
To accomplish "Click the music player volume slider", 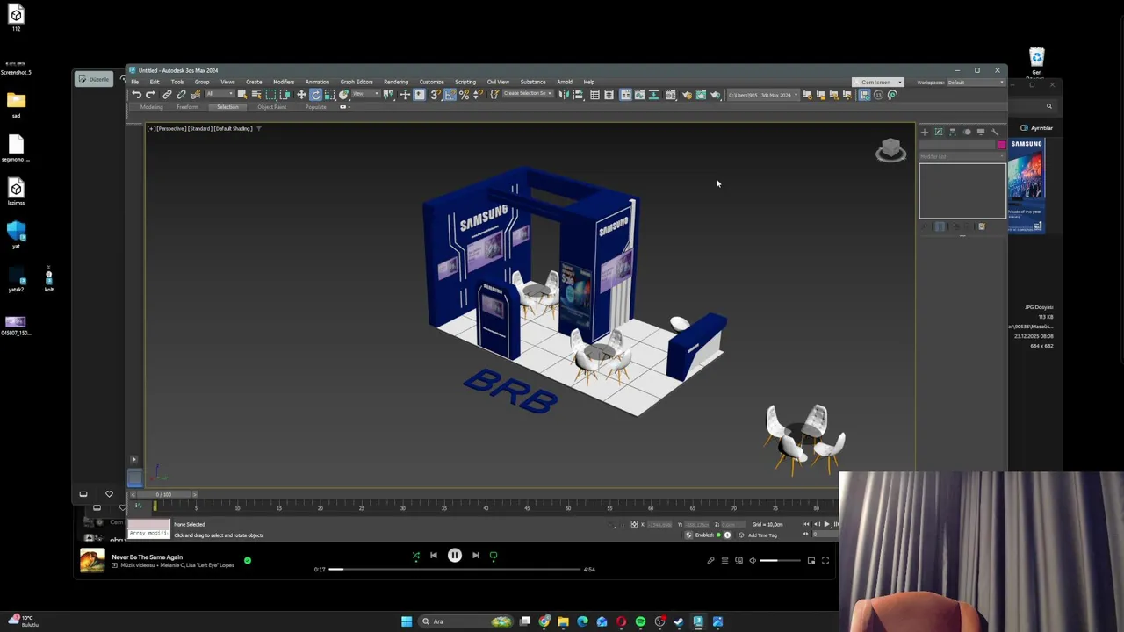I will click(780, 561).
